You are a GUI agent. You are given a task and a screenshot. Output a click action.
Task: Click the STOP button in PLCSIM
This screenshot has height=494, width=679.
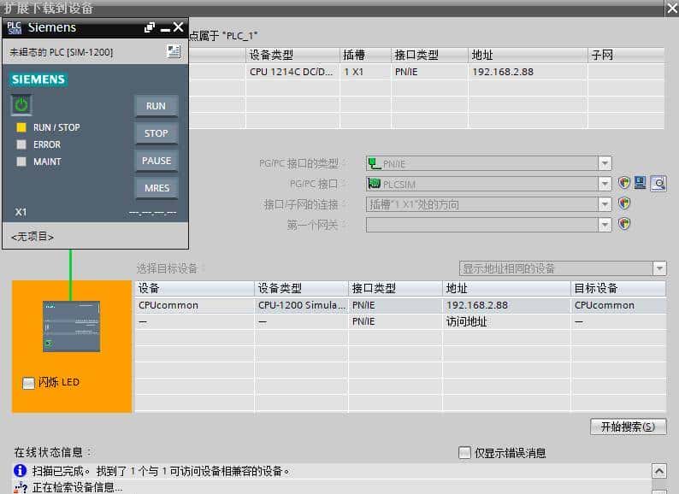pos(156,133)
